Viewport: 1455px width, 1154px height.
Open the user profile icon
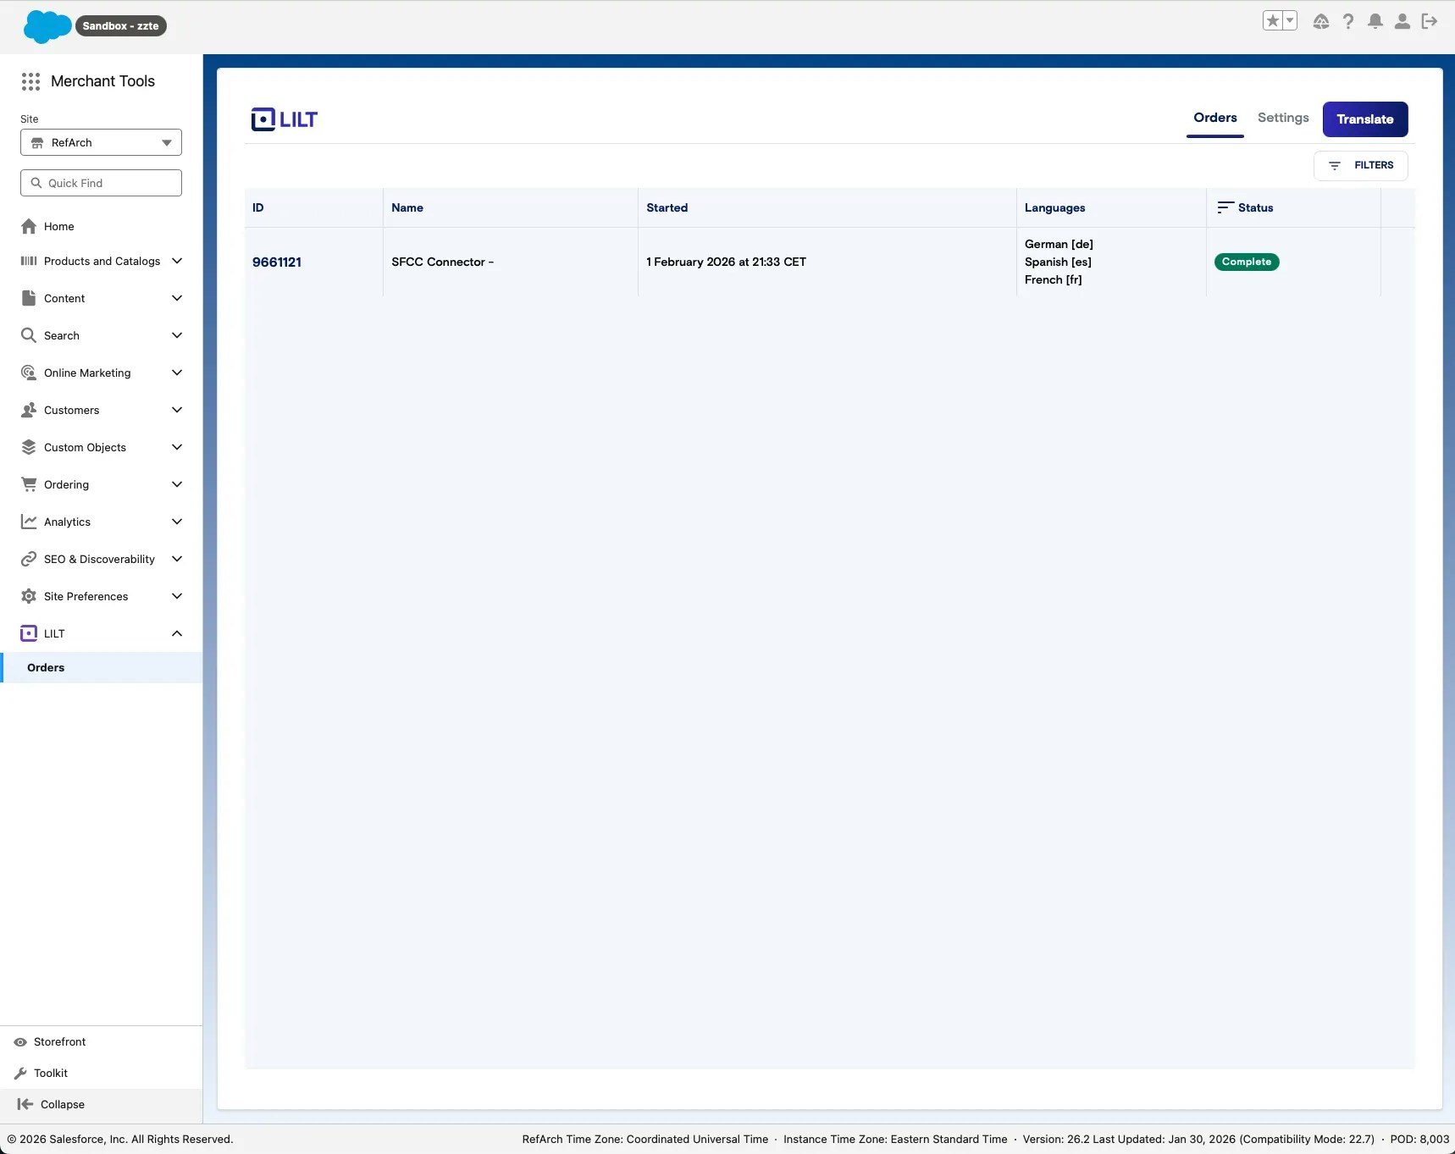click(1402, 21)
